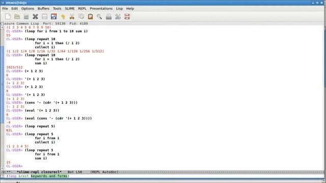Viewport: 326px width, 183px height.
Task: Click the Undo arrow icon
Action: pos(63,17)
